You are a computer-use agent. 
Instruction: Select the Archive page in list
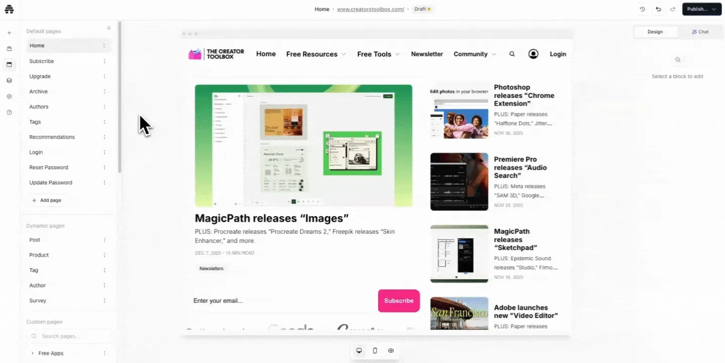point(38,91)
